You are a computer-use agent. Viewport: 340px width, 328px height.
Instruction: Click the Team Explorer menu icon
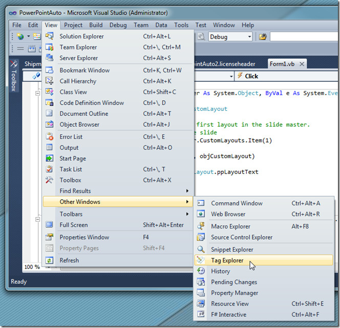click(x=50, y=47)
